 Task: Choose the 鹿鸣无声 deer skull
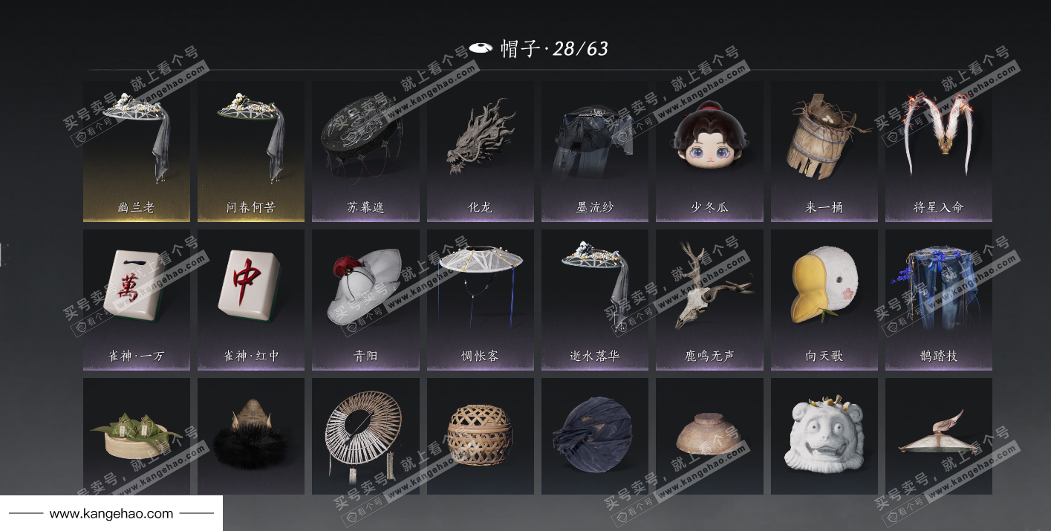pyautogui.click(x=709, y=300)
